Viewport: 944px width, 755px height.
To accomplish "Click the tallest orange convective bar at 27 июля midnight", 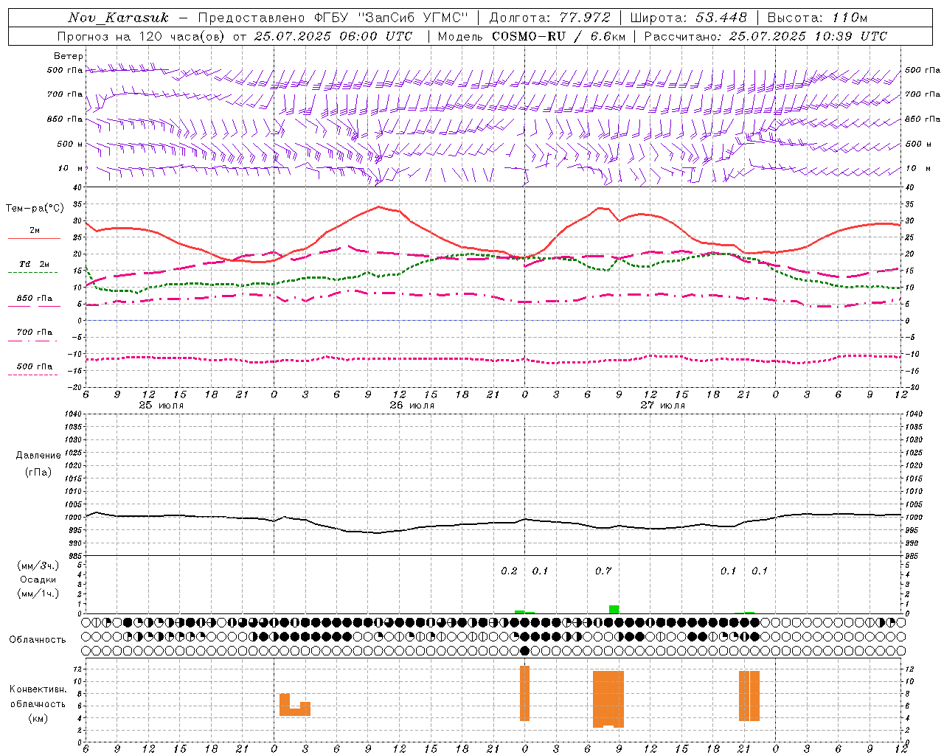I will (x=524, y=693).
